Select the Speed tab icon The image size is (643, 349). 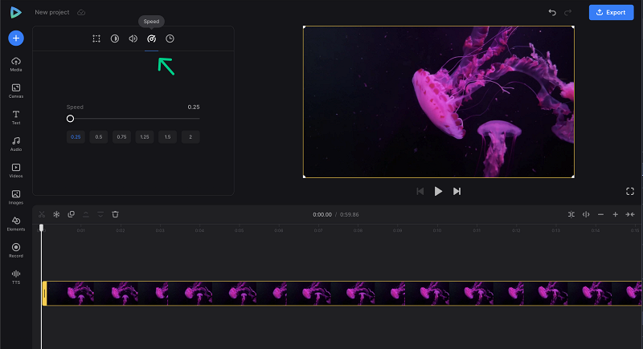point(151,39)
